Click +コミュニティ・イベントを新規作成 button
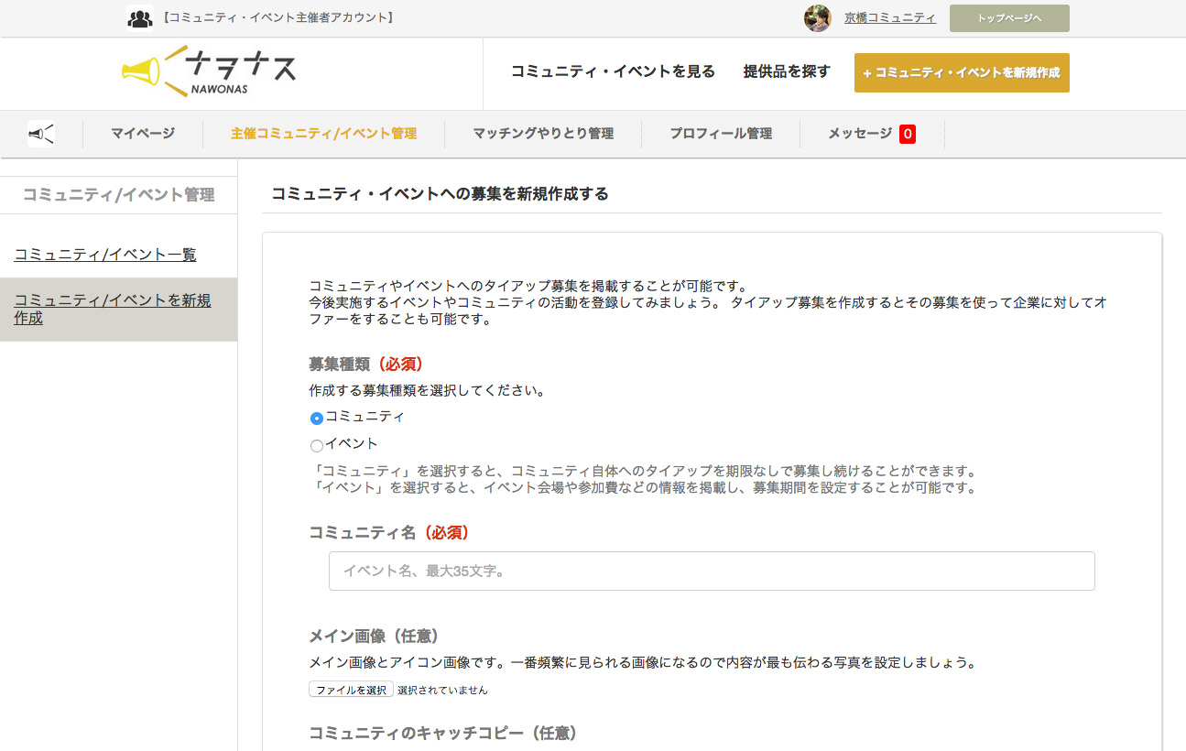Image resolution: width=1186 pixels, height=751 pixels. click(x=961, y=73)
